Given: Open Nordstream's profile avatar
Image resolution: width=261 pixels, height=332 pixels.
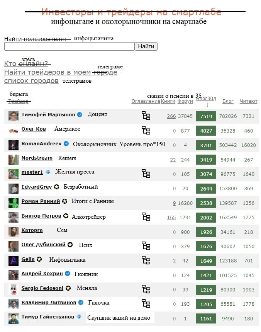Looking at the screenshot, I should click(14, 159).
